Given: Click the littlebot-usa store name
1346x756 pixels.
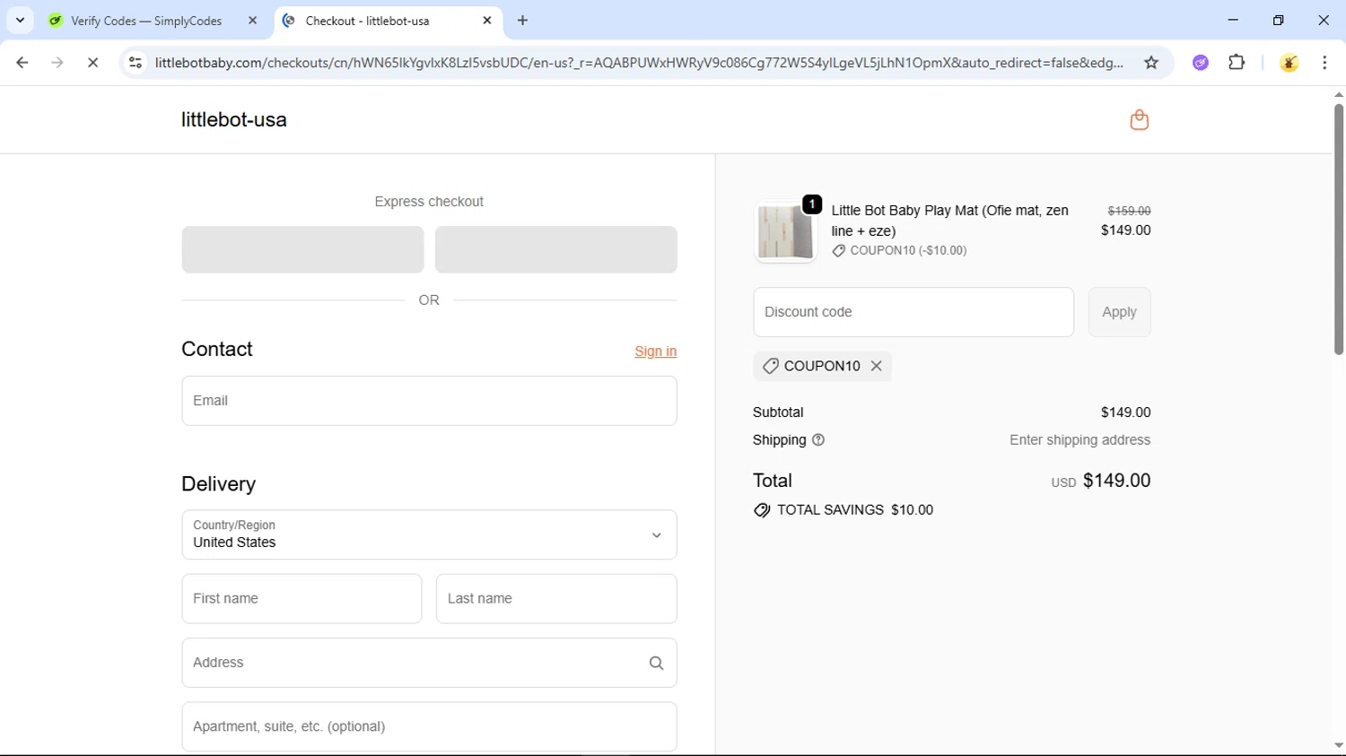Looking at the screenshot, I should point(234,120).
